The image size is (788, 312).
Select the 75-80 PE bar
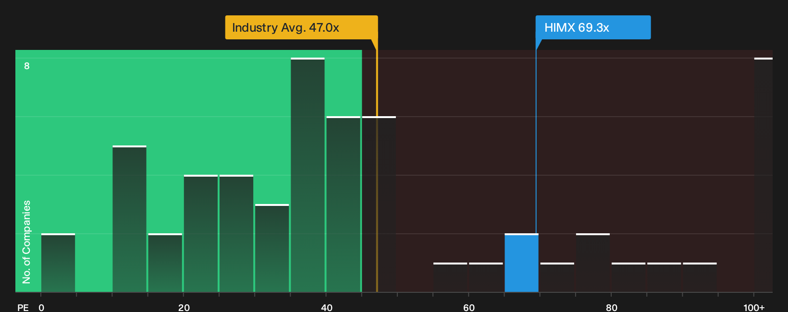(x=593, y=263)
